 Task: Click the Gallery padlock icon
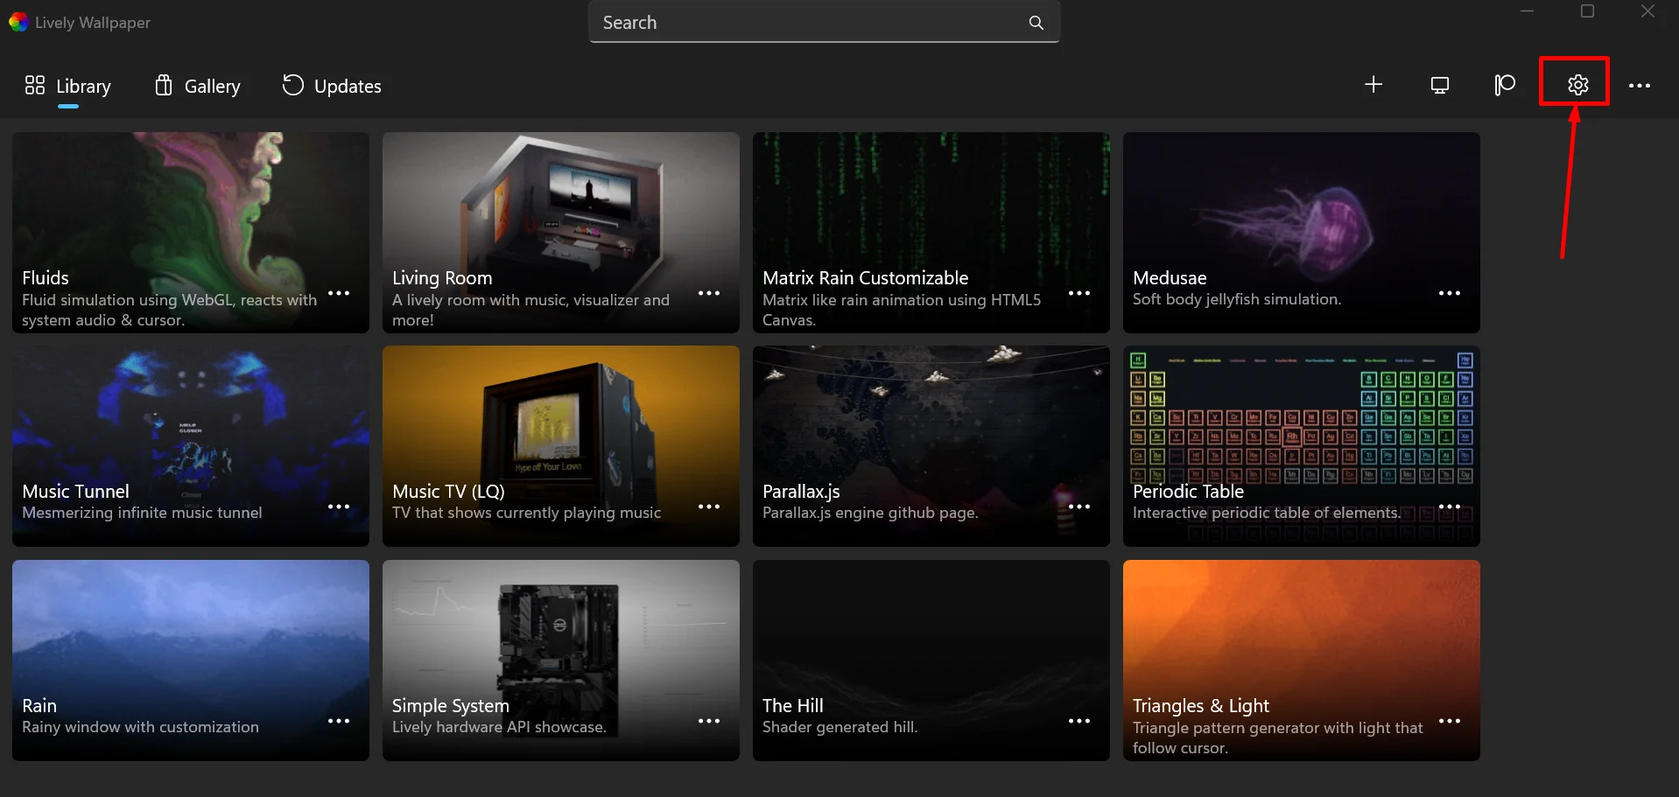163,85
